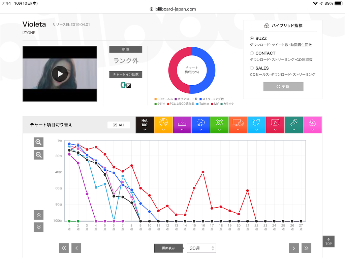
Task: Expand chevron under download icon
Action: 182,130
